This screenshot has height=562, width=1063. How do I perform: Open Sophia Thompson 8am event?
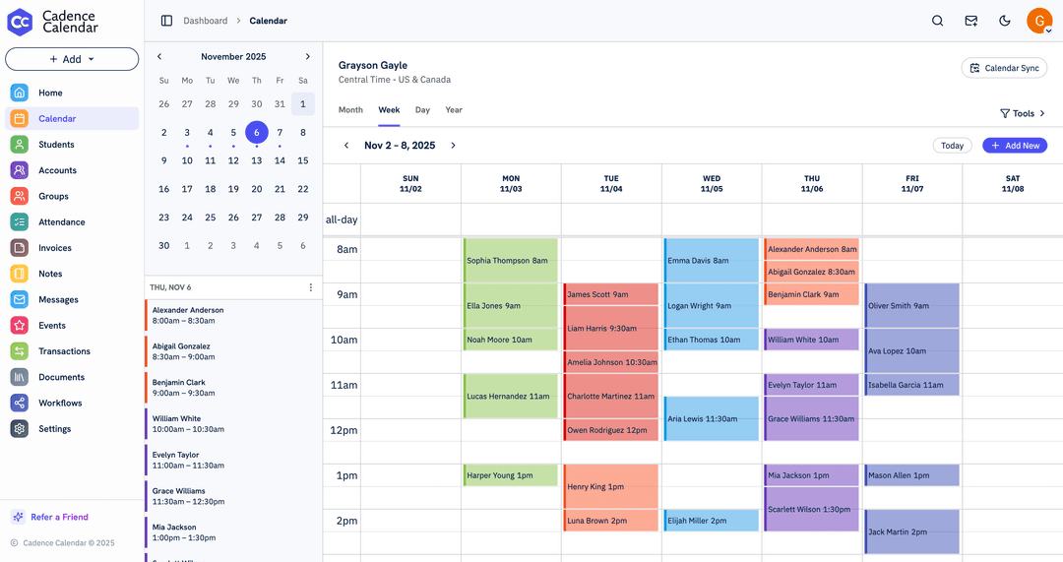tap(511, 260)
